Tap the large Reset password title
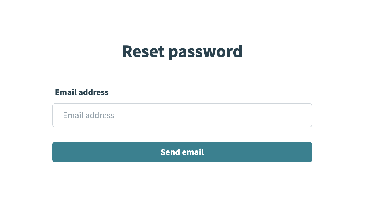The width and height of the screenshot is (365, 205). (x=182, y=52)
